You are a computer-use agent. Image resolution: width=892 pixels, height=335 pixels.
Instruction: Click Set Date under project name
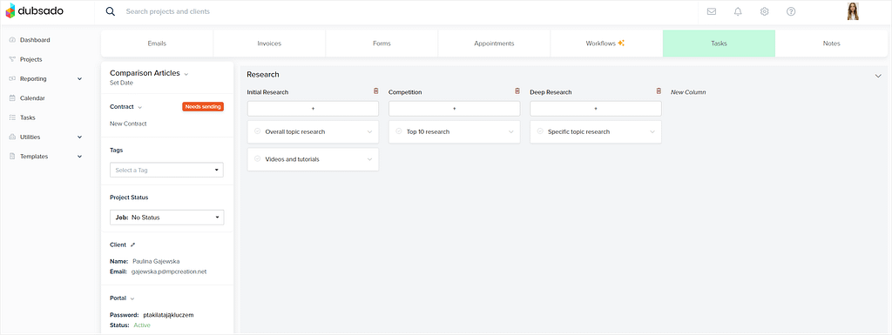tap(122, 83)
